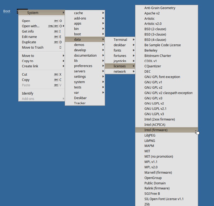The width and height of the screenshot is (214, 206).
Task: Expand the fonts submenu under data
Action: [117, 50]
